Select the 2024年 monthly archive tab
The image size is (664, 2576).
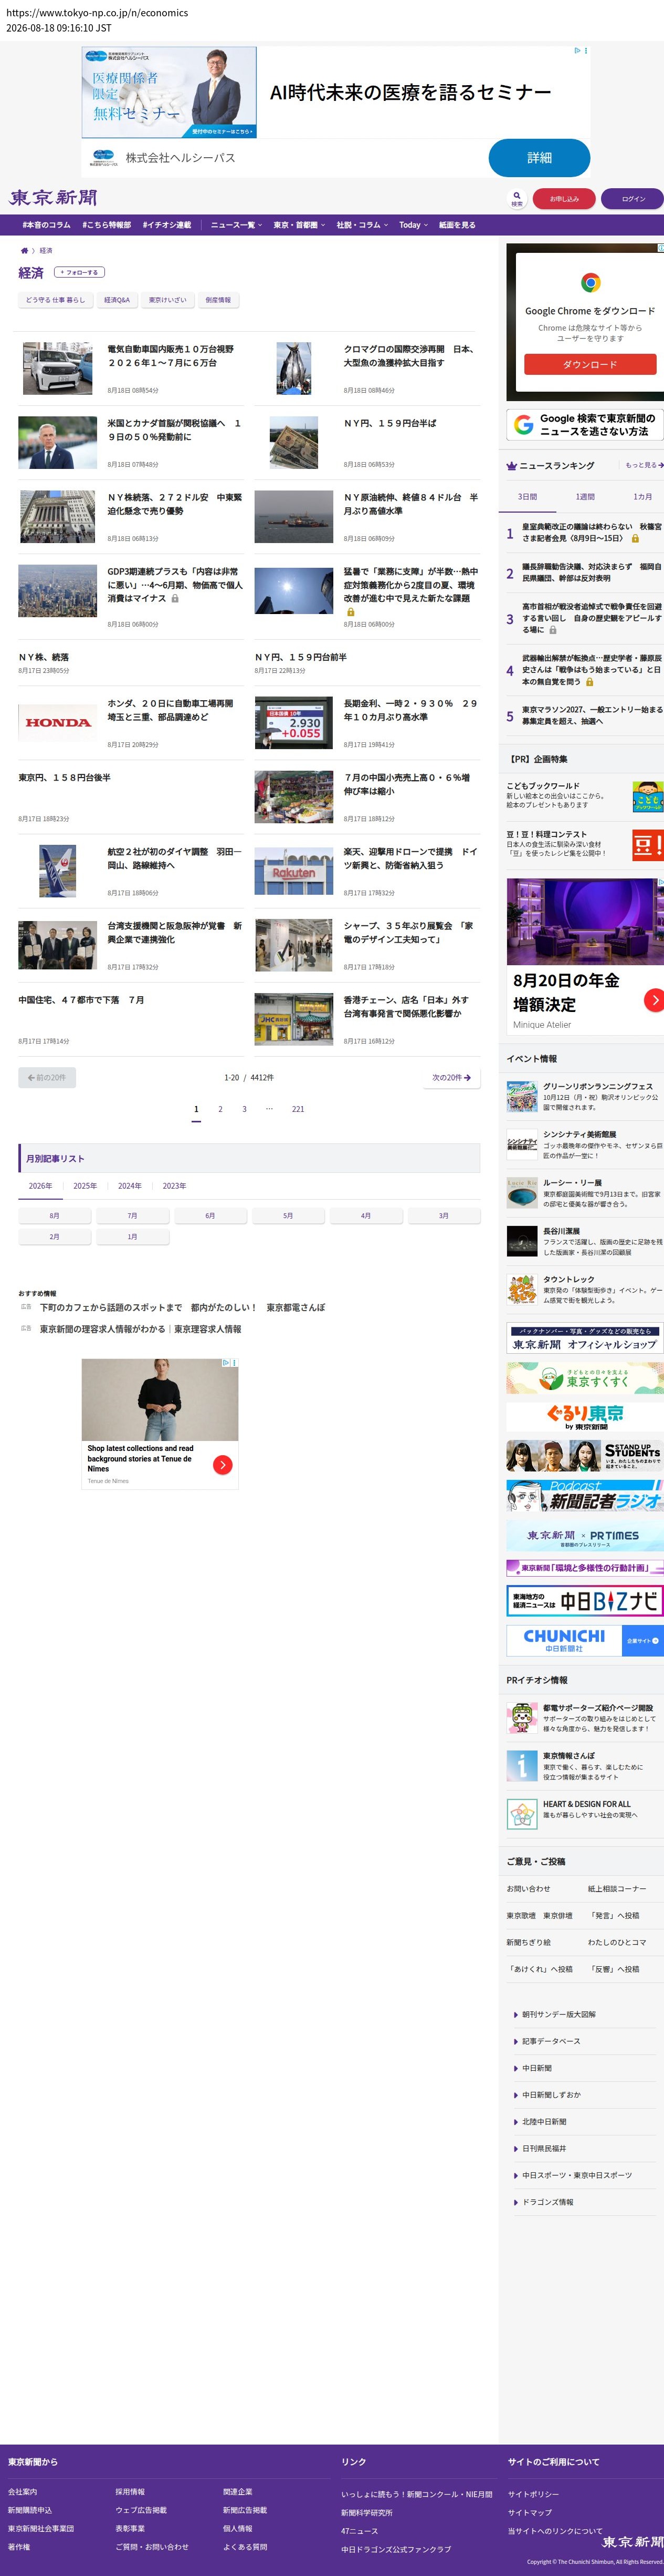pos(130,1186)
